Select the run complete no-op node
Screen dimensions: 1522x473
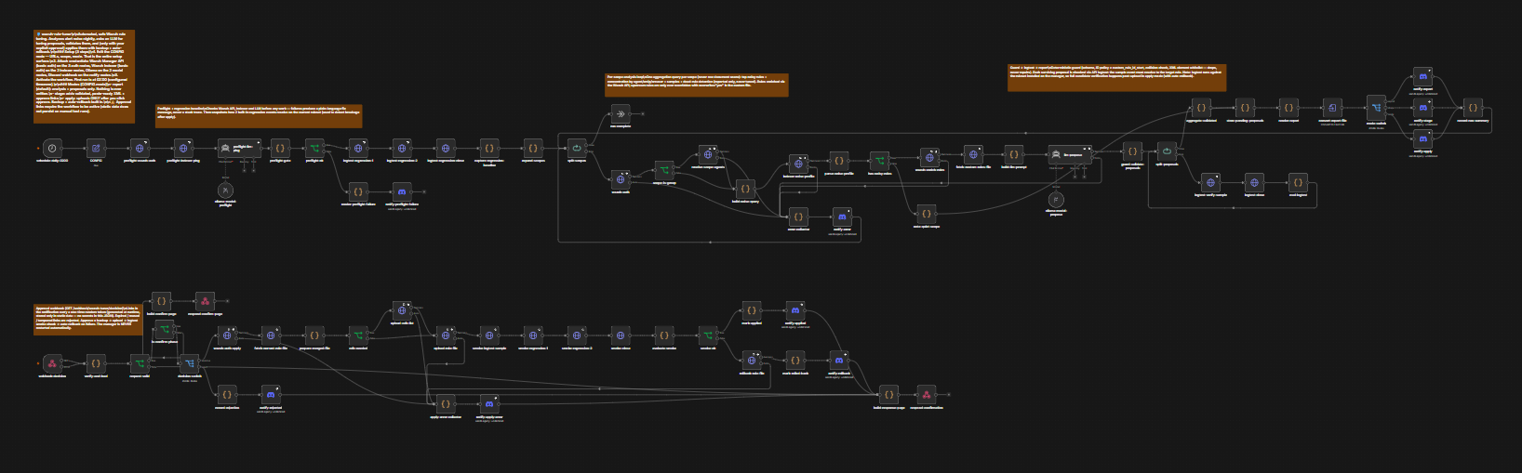[621, 113]
